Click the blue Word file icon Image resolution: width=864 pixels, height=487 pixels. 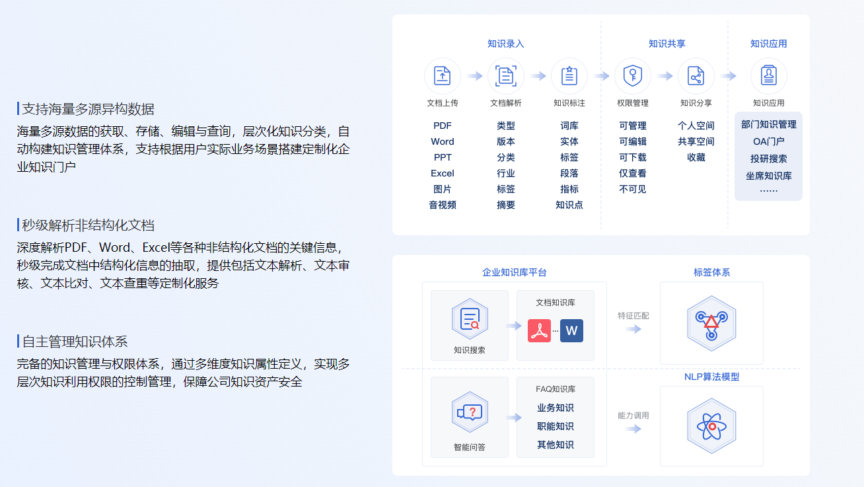point(571,330)
